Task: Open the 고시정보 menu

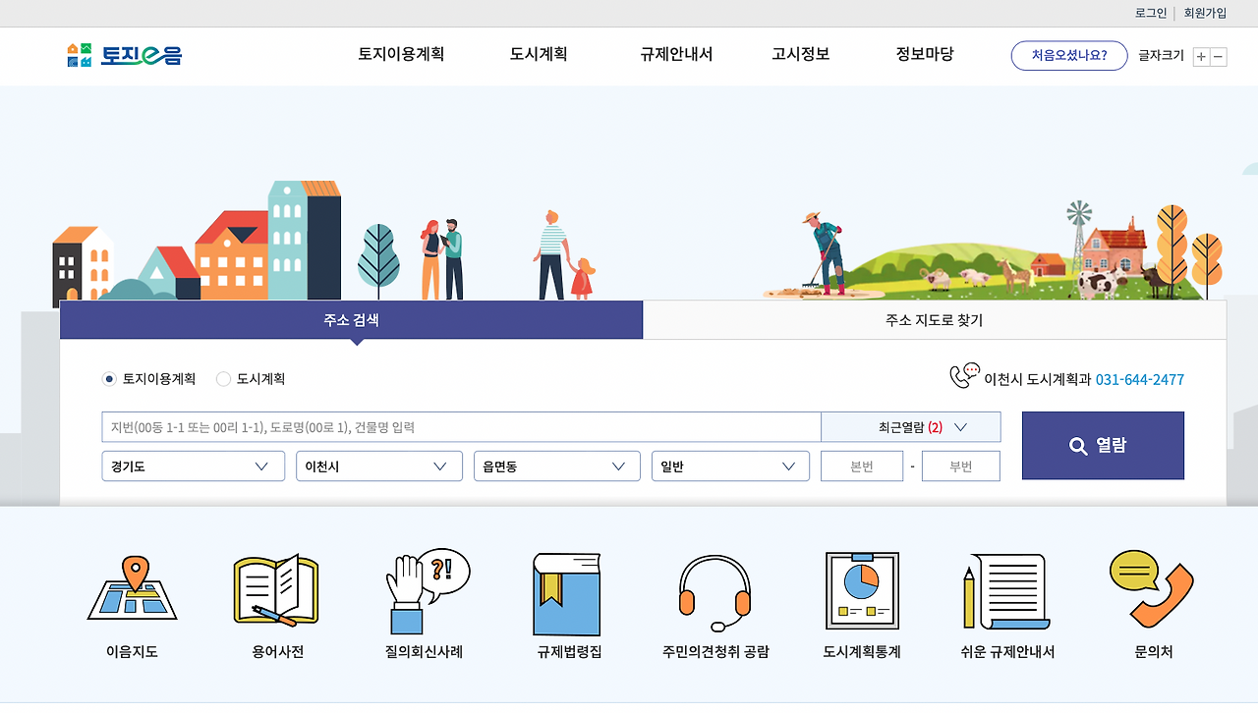Action: (799, 56)
